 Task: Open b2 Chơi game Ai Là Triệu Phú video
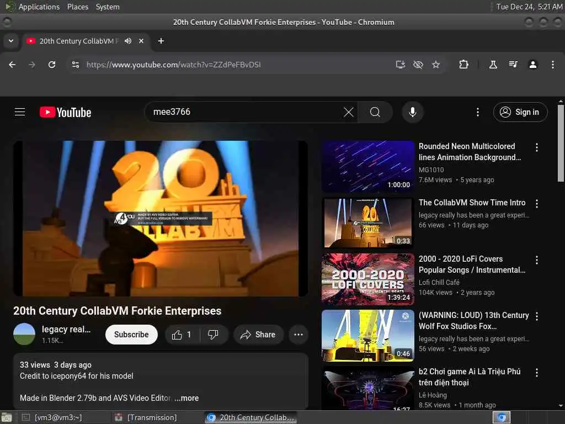pyautogui.click(x=470, y=377)
